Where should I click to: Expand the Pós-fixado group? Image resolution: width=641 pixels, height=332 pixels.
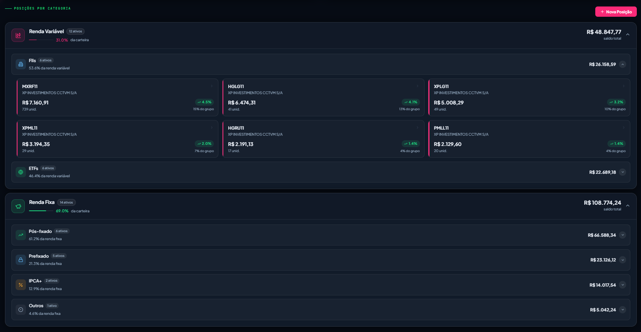click(623, 235)
